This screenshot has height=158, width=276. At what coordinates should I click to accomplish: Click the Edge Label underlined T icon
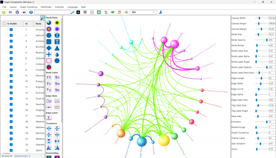pos(49,118)
